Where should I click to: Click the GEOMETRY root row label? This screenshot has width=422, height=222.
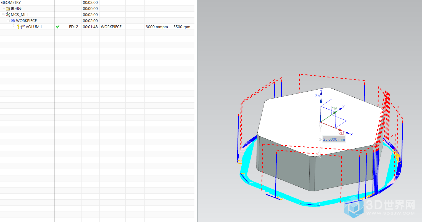pyautogui.click(x=11, y=2)
